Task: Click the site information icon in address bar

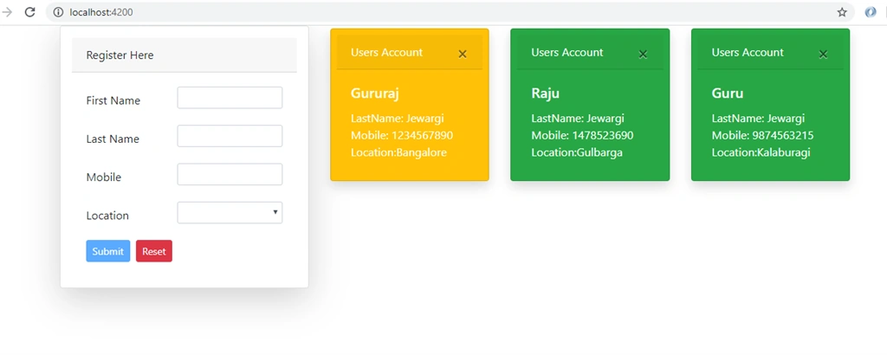Action: click(x=58, y=12)
